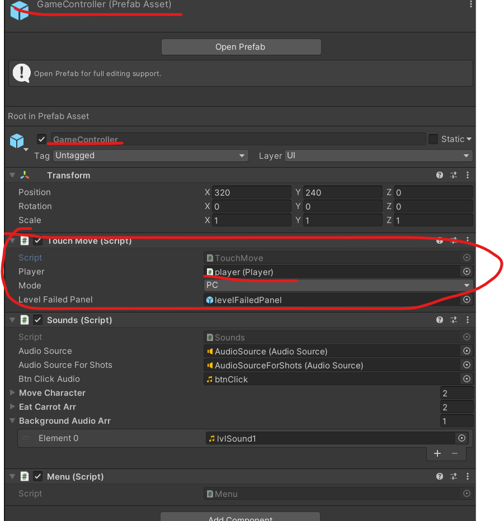Open Sounds component presets icon

click(454, 320)
